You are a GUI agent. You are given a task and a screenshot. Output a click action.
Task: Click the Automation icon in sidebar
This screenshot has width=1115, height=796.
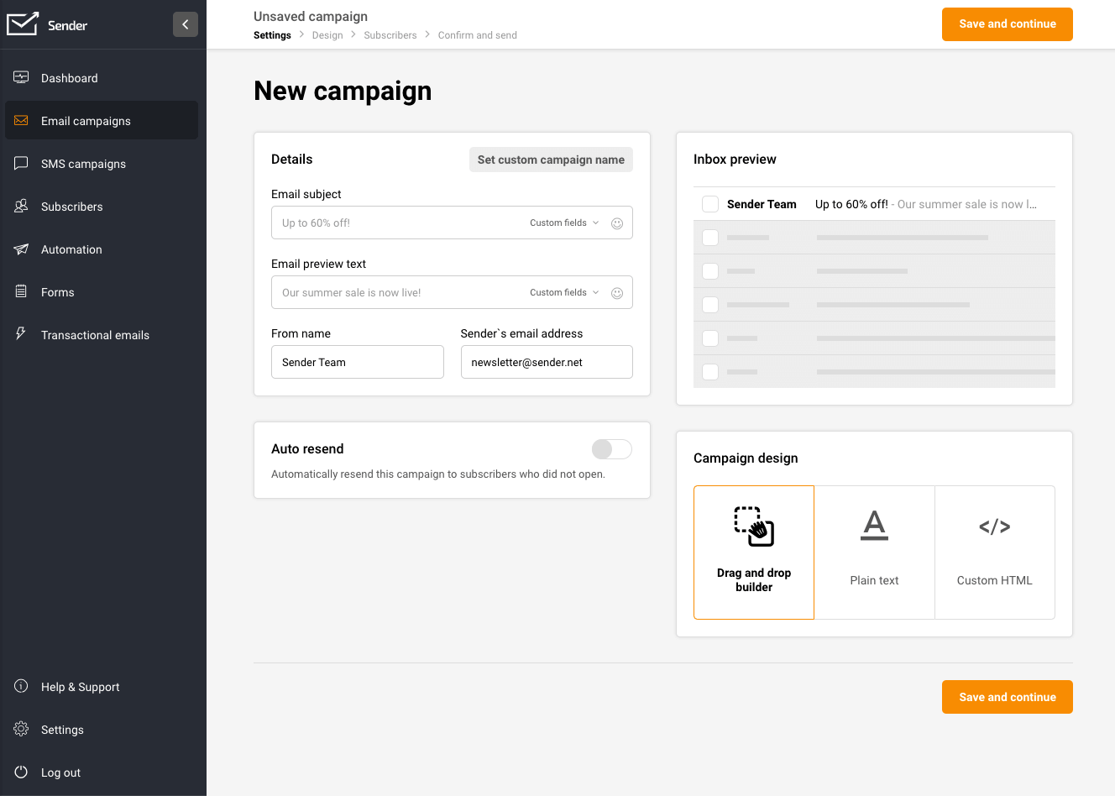pos(21,249)
